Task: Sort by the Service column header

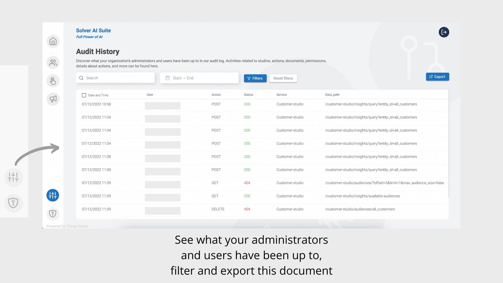Action: pyautogui.click(x=282, y=95)
